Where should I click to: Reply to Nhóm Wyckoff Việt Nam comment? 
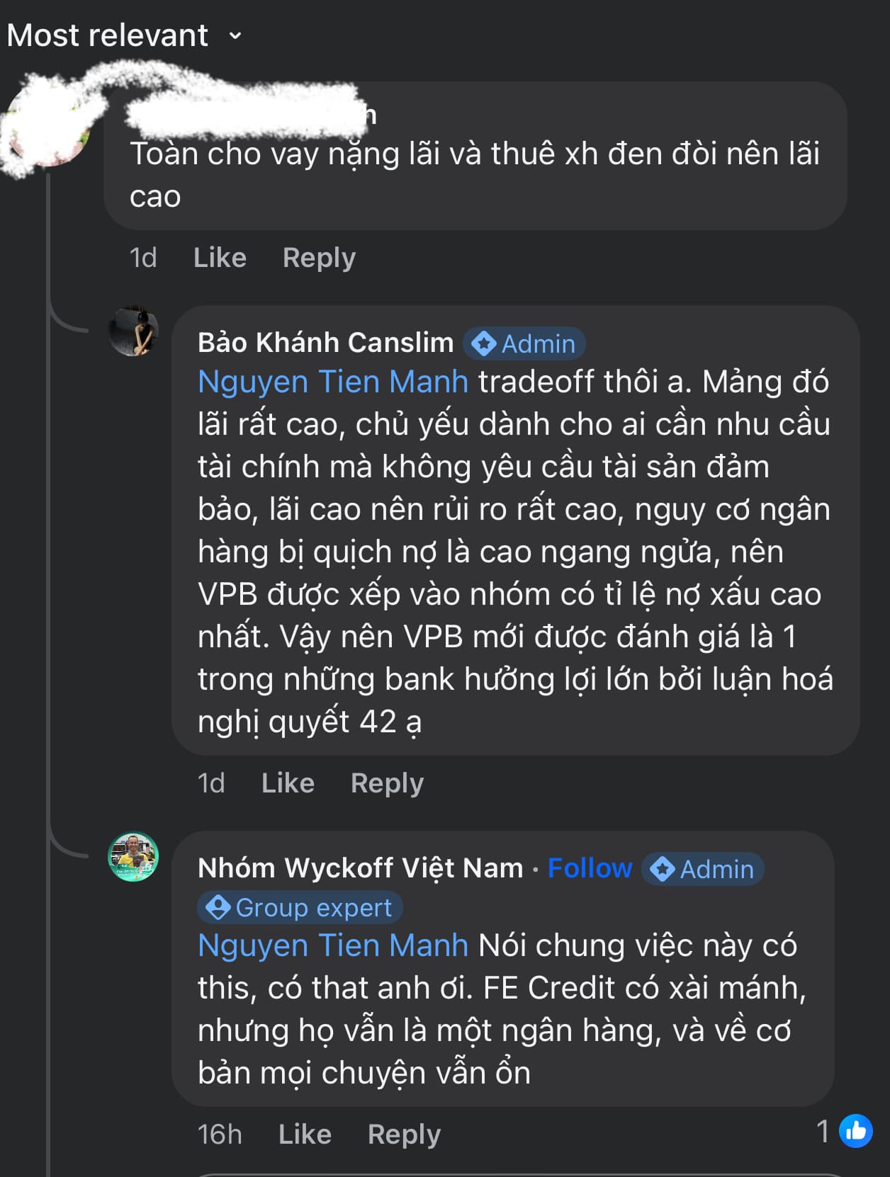(x=404, y=1135)
